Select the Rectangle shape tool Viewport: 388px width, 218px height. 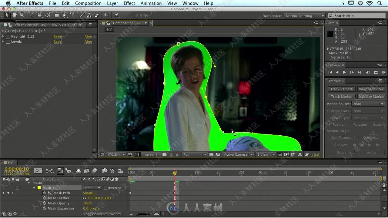point(57,15)
